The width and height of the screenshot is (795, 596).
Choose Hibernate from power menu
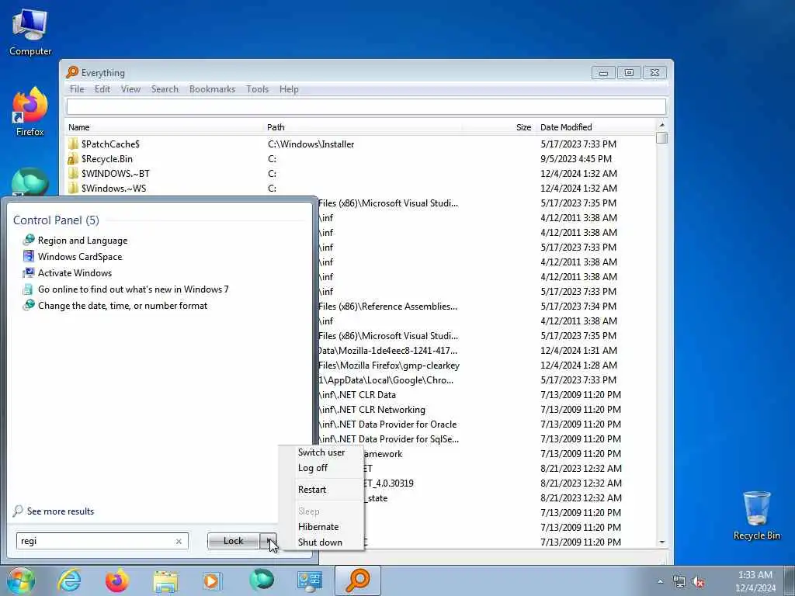321,527
